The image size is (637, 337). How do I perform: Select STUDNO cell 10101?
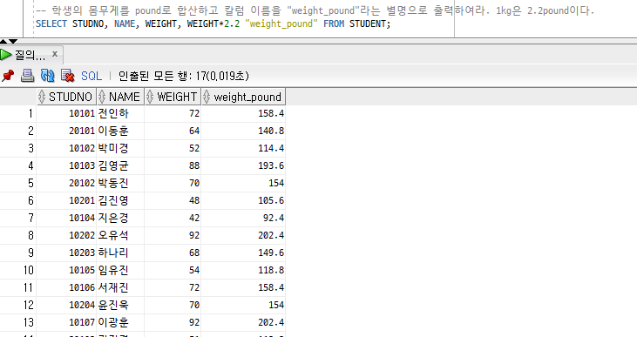pos(66,113)
